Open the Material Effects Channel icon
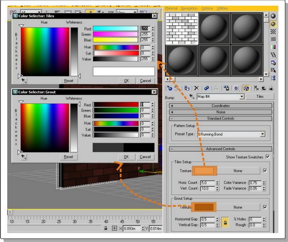Screen dimensions: 288x242 click(x=236, y=88)
